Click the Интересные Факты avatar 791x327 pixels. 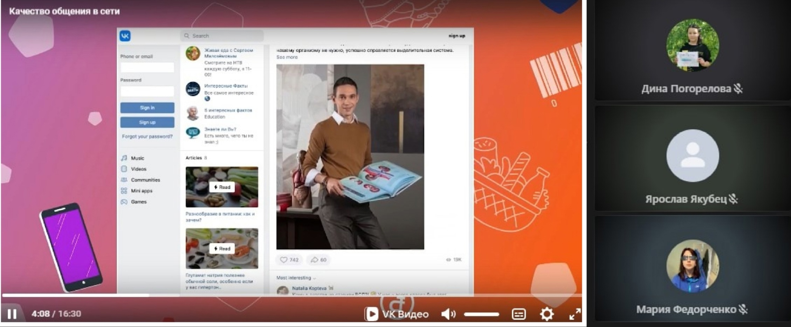[x=193, y=89]
